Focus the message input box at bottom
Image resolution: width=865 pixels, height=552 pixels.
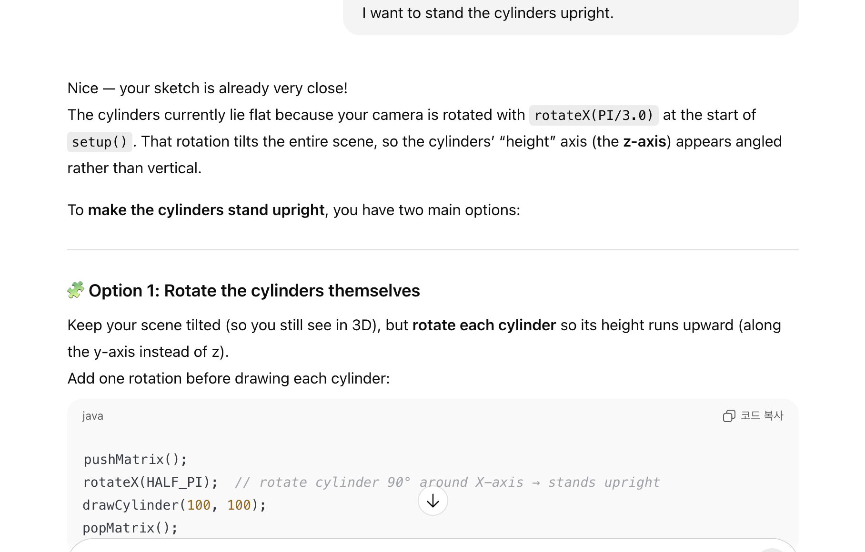432,546
